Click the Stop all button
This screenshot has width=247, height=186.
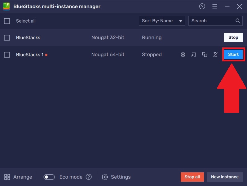pyautogui.click(x=192, y=177)
